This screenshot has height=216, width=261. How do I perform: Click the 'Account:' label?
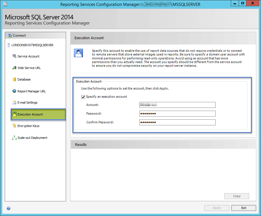[x=93, y=105]
